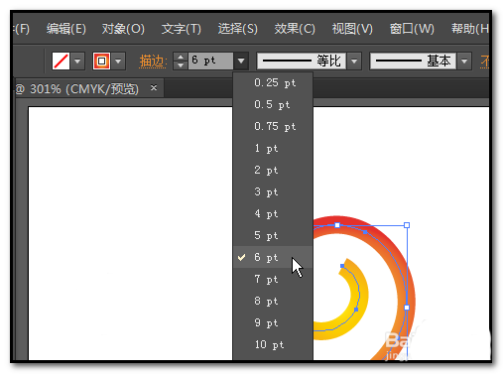This screenshot has height=374, width=503.
Task: Open the 窗口(W) menu
Action: pyautogui.click(x=412, y=29)
